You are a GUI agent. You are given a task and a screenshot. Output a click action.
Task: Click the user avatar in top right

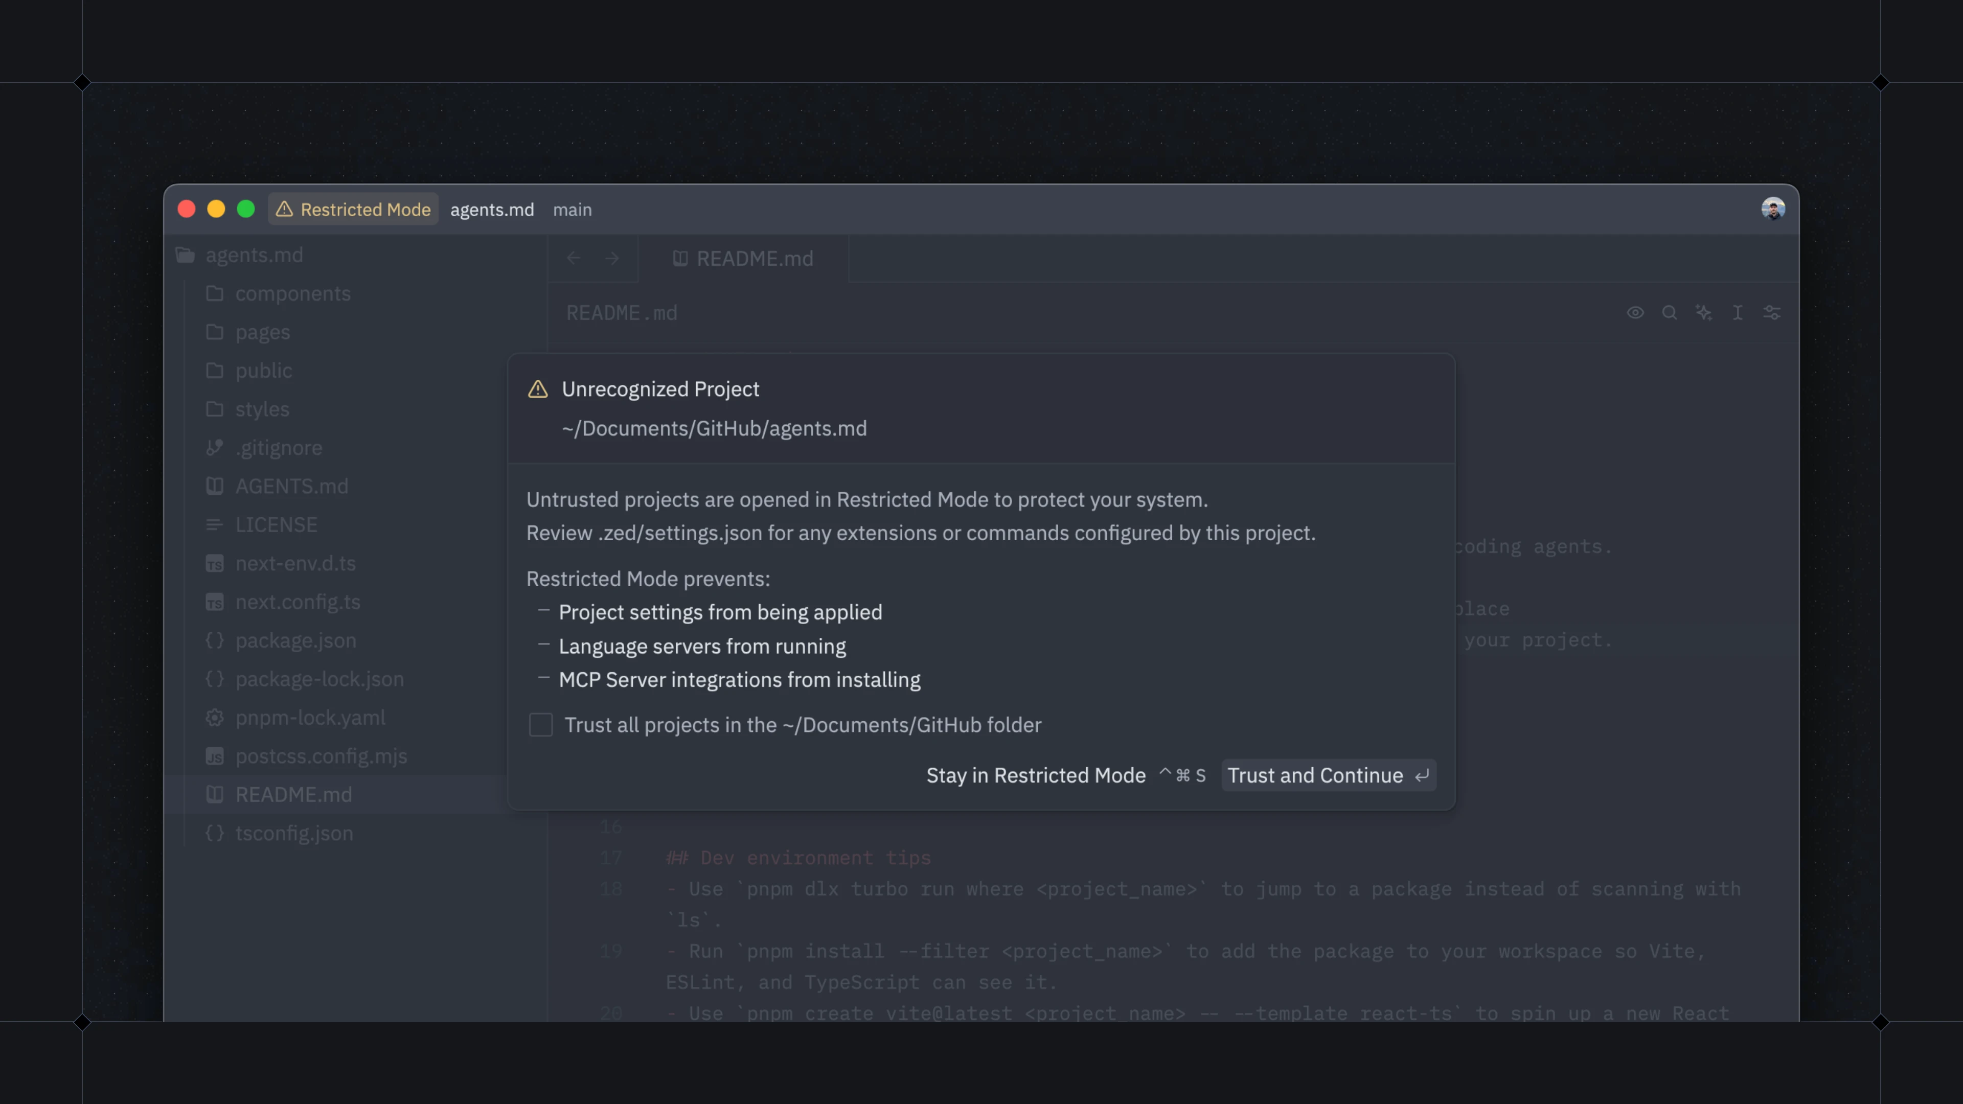[1773, 208]
